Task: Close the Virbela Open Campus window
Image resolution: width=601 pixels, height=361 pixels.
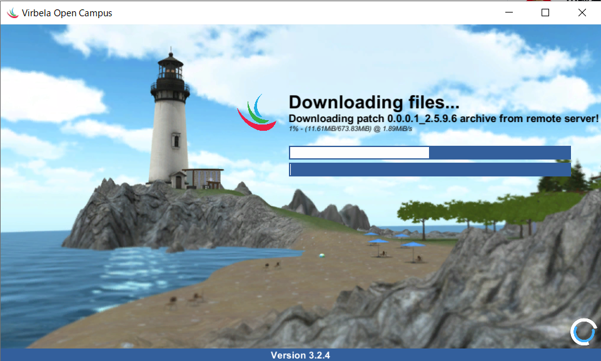Action: point(582,13)
